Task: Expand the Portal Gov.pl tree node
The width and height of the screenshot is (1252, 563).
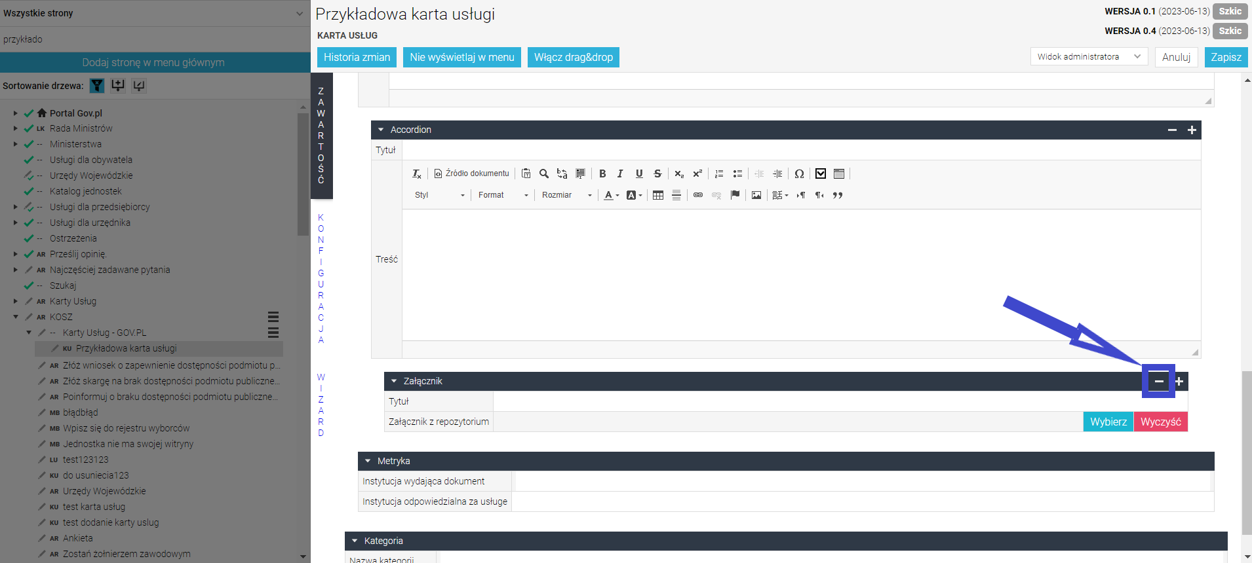Action: [16, 113]
